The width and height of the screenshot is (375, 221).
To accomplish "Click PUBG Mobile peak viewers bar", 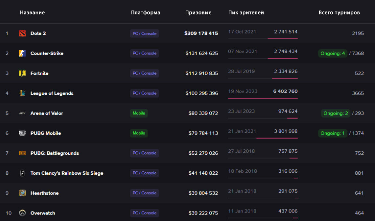I will coord(263,138).
